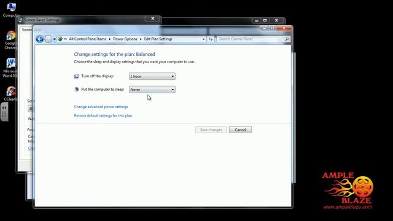Click the Control Panel icon in address bar

(x=60, y=39)
